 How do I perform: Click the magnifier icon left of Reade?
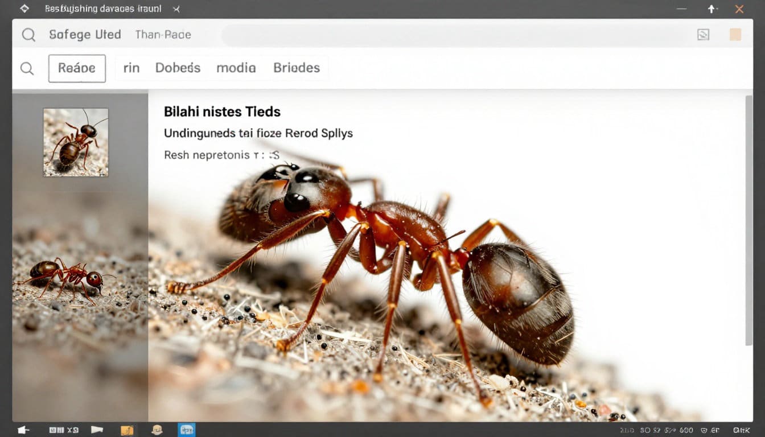point(27,68)
